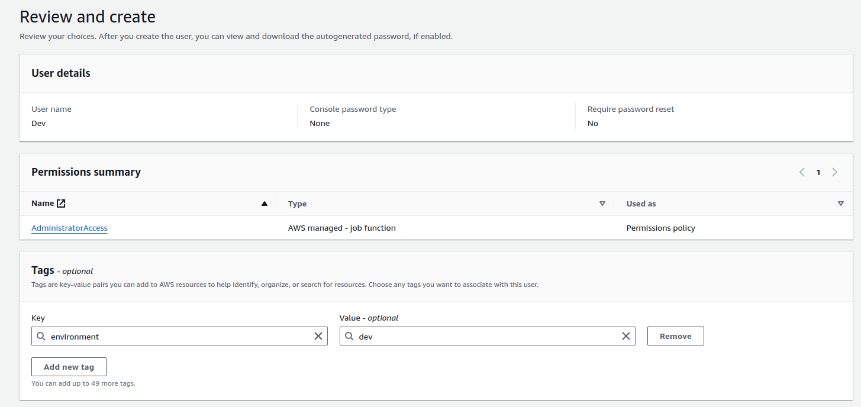
Task: Sort by Type column arrow
Action: [x=602, y=204]
